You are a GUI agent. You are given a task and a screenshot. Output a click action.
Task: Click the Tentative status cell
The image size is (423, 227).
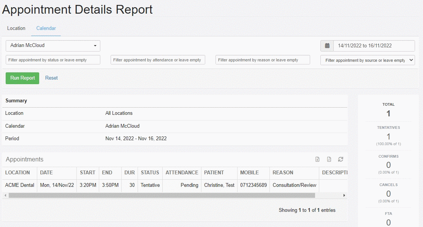150,185
